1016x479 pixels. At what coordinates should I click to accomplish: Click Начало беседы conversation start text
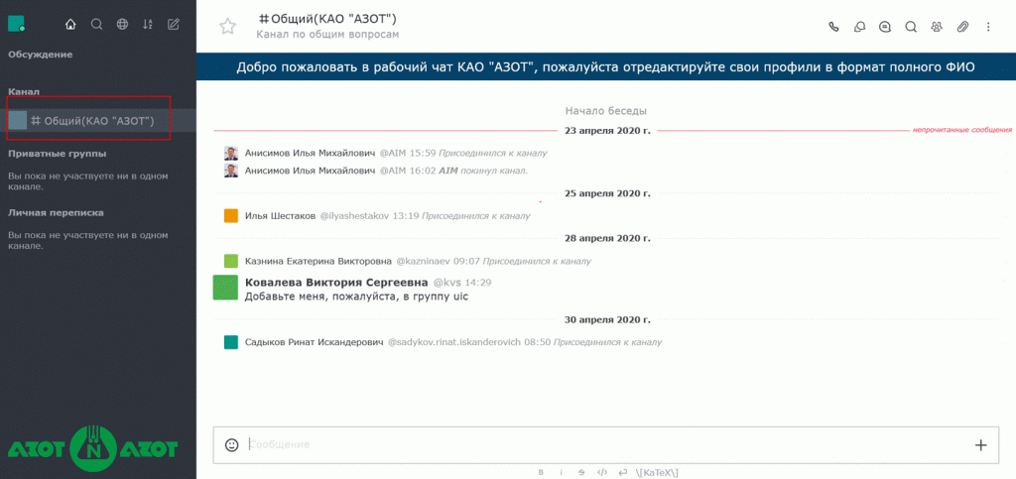click(606, 111)
